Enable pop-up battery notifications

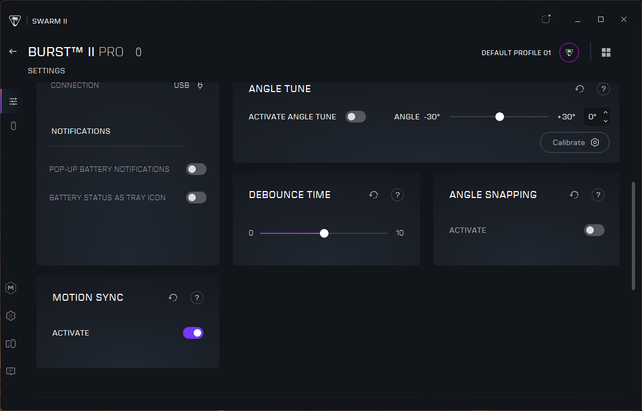point(196,170)
